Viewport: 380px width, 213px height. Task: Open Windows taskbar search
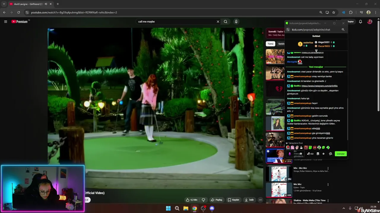[177, 208]
